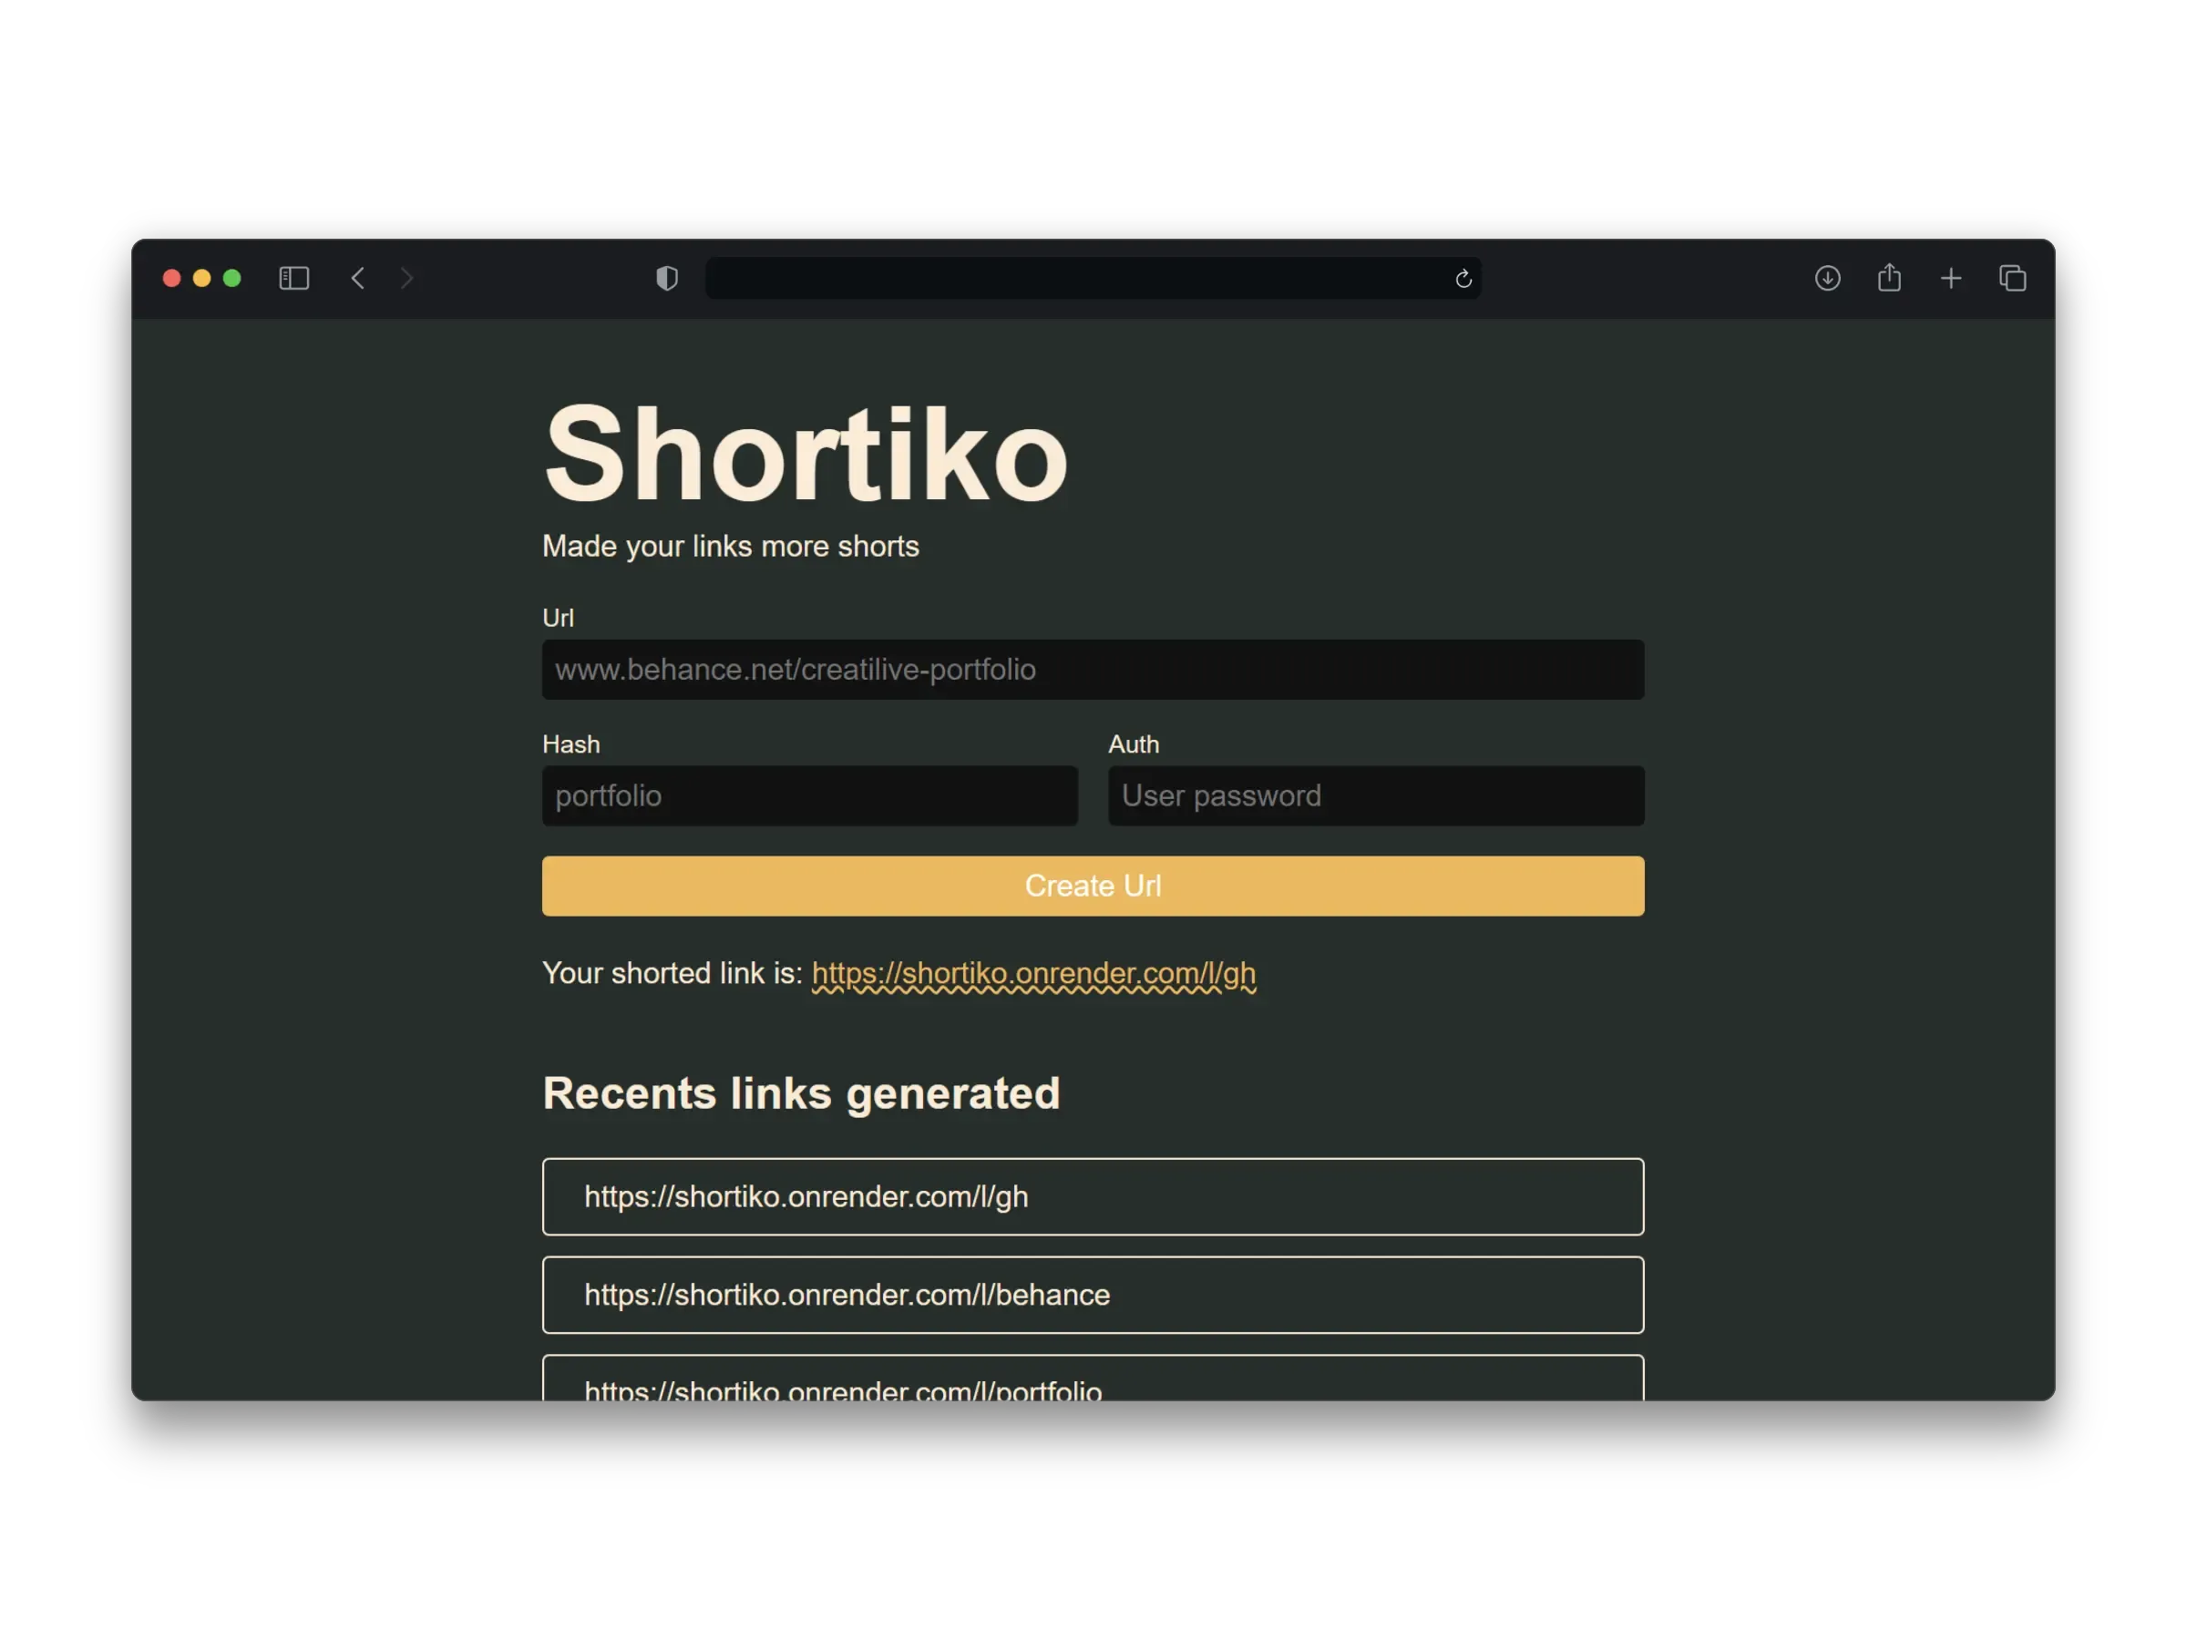The image size is (2187, 1640).
Task: Focus the Hash input field
Action: pos(810,795)
